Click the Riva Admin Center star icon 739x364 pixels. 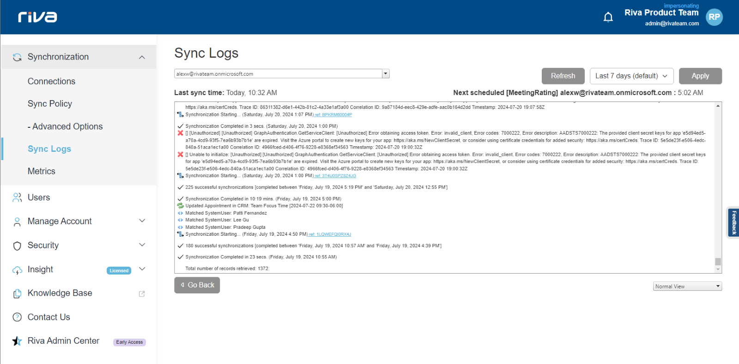(x=17, y=341)
